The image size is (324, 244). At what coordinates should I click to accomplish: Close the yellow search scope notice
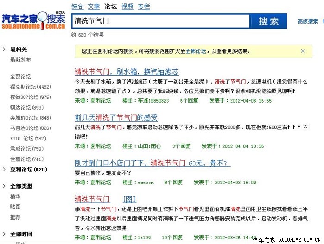tap(303, 51)
